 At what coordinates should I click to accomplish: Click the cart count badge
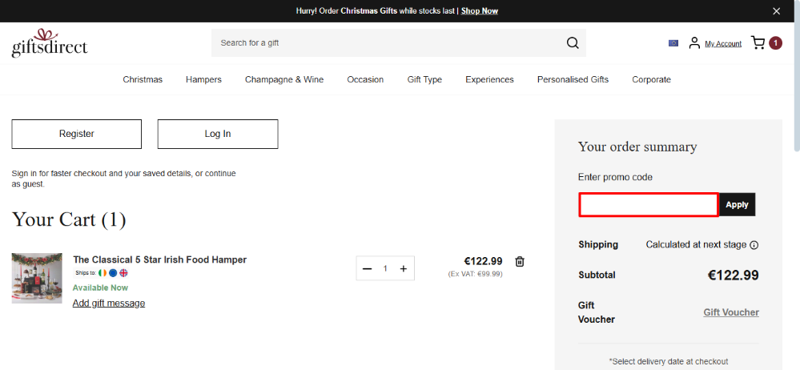[x=775, y=43]
